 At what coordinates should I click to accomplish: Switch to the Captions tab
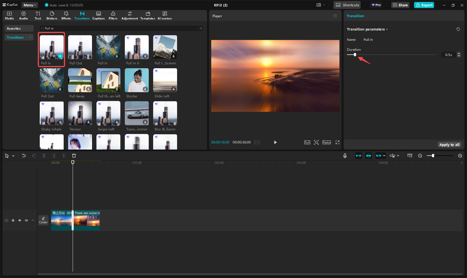click(98, 16)
